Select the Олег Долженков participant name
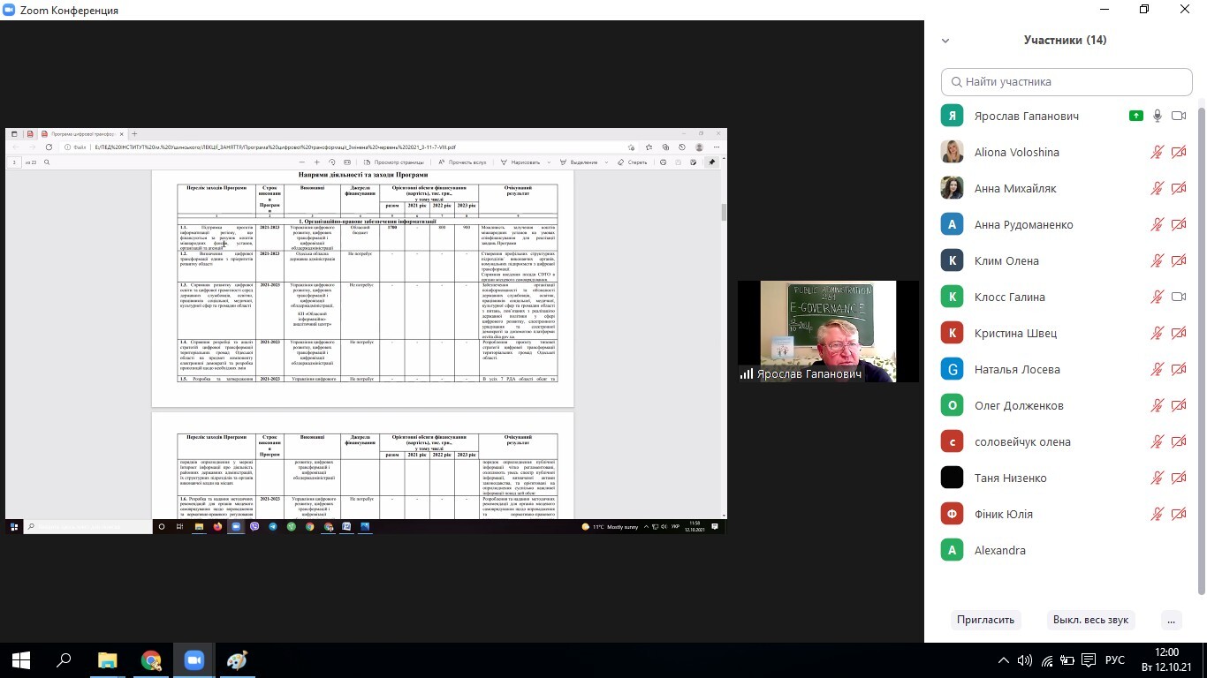The width and height of the screenshot is (1207, 678). (1019, 405)
